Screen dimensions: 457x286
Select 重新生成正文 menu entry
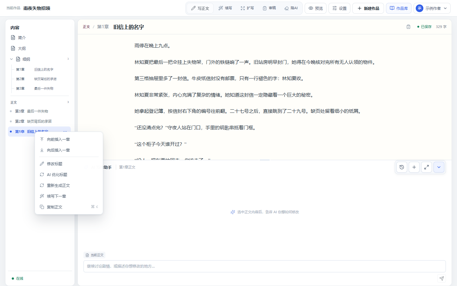coord(69,185)
